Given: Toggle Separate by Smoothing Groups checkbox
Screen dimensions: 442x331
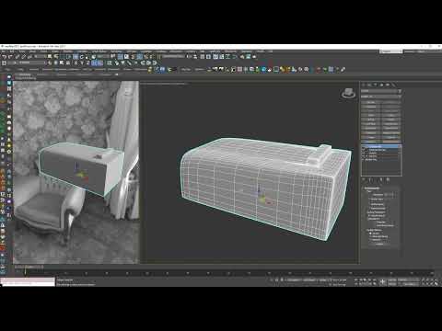Looking at the screenshot, I should [376, 225].
